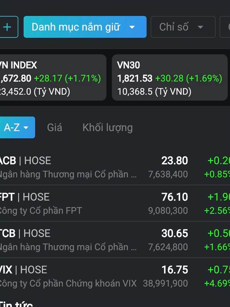Open the Tin tức section heading

16,304
